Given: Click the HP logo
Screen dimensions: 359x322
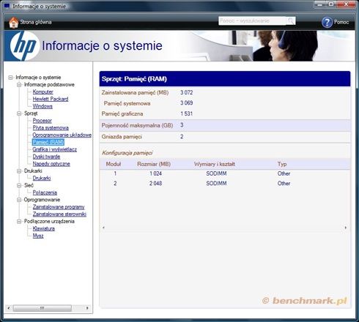Looking at the screenshot, I should click(x=24, y=45).
